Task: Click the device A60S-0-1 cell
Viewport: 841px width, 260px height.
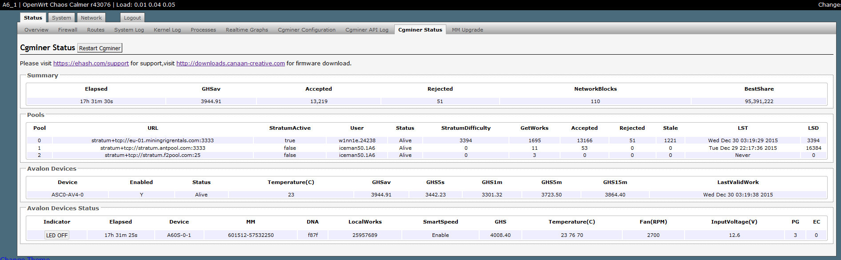Action: (179, 235)
